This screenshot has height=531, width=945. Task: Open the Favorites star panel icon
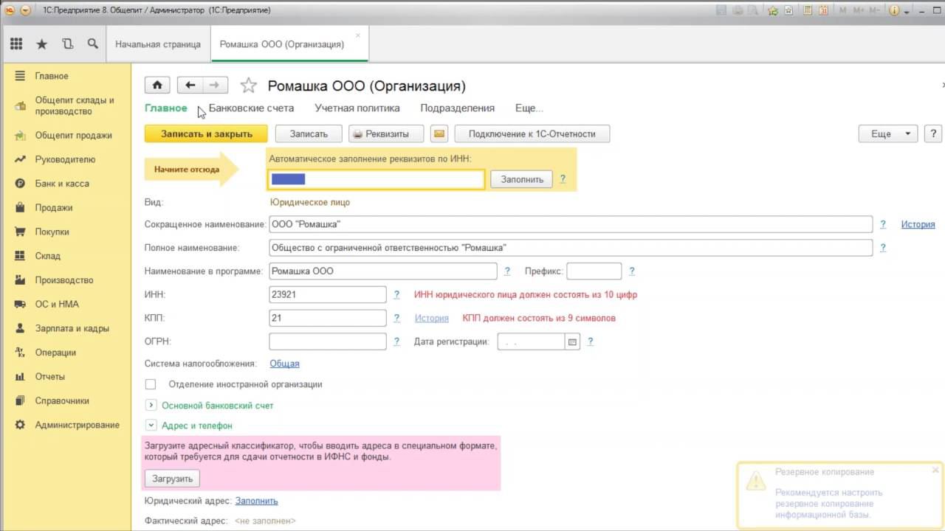click(42, 44)
